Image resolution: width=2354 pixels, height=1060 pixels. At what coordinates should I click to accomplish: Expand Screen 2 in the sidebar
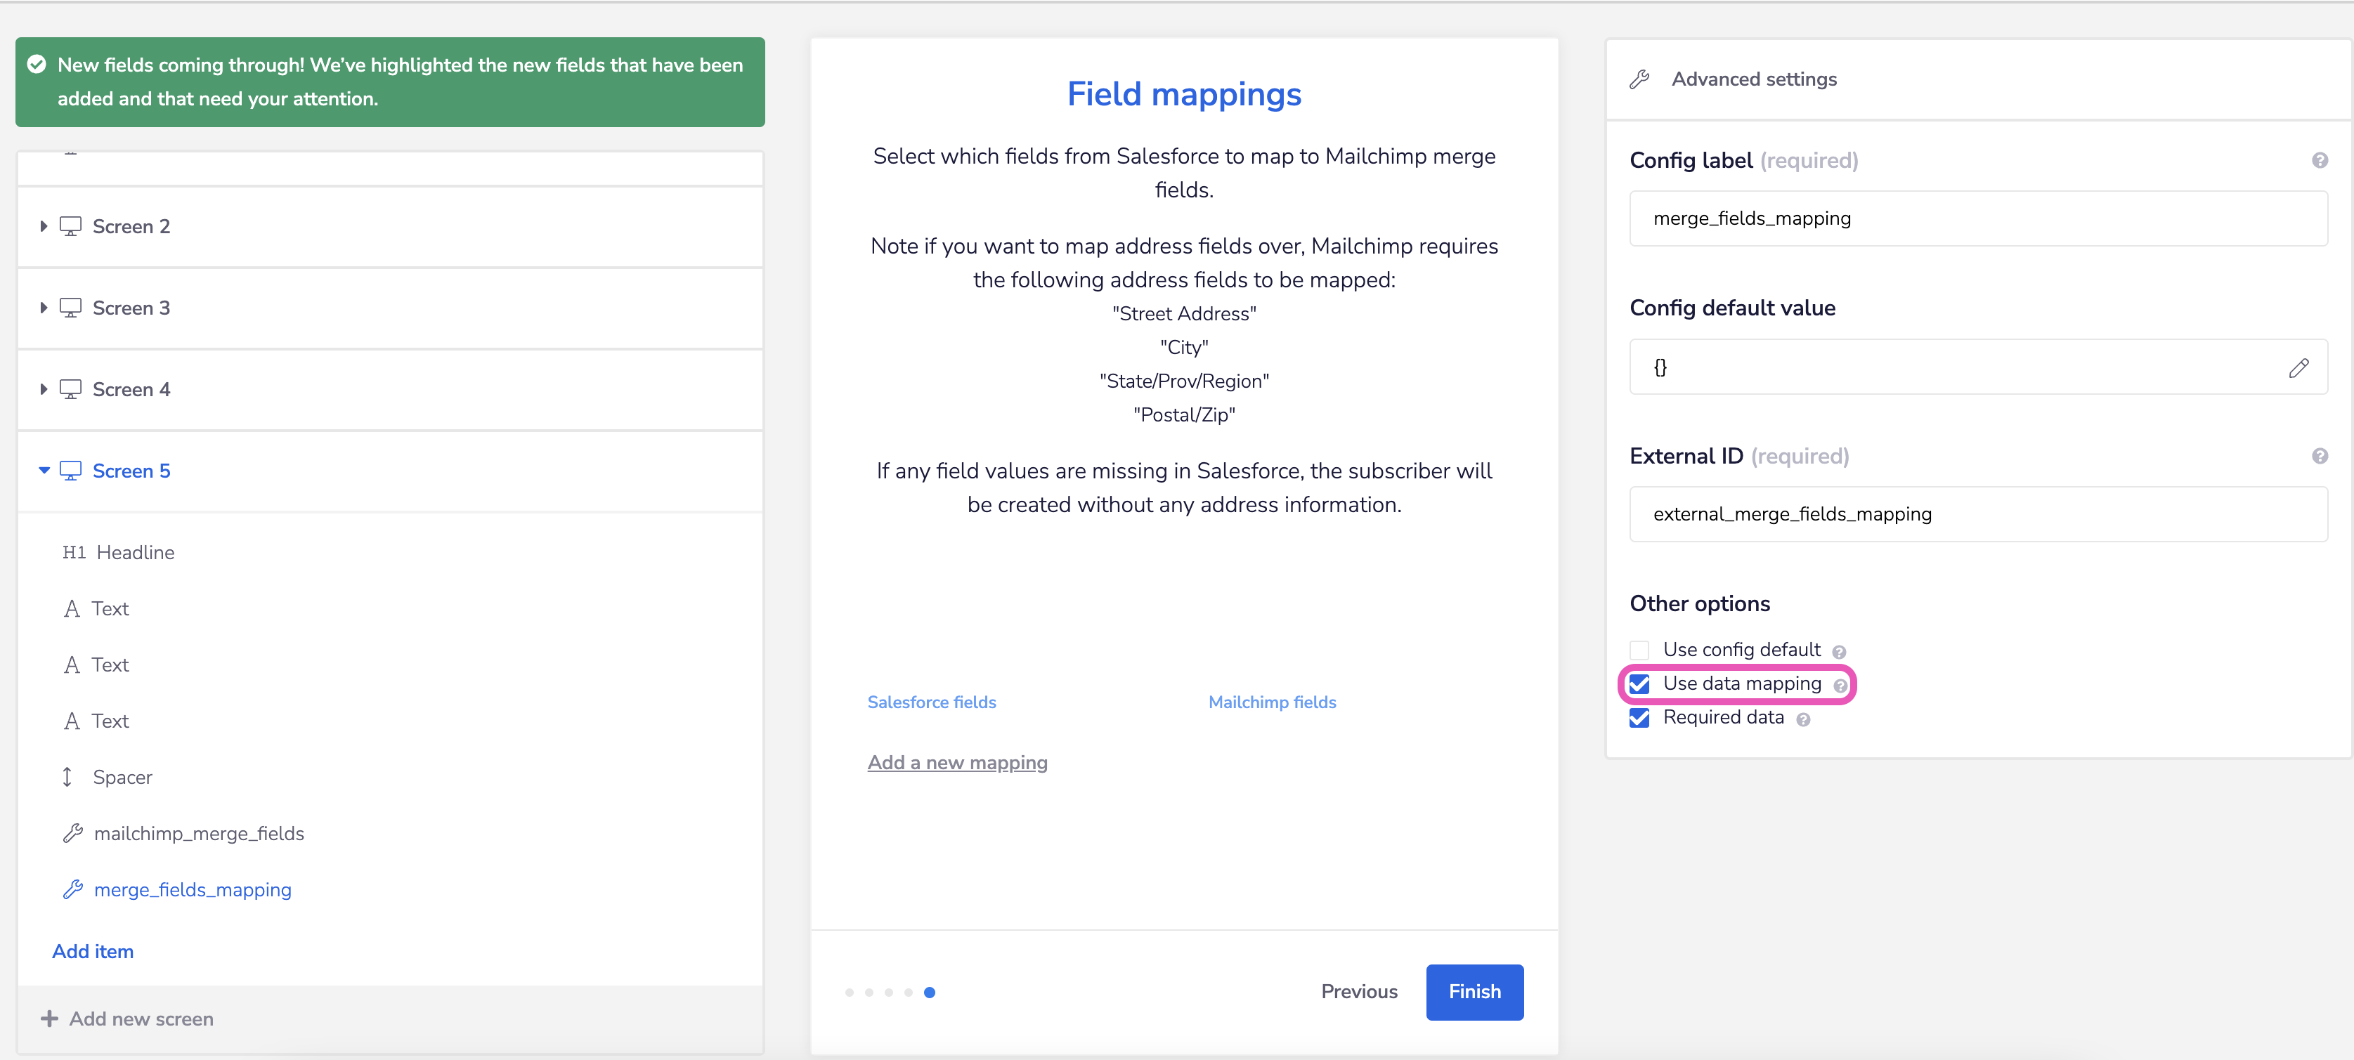[43, 225]
